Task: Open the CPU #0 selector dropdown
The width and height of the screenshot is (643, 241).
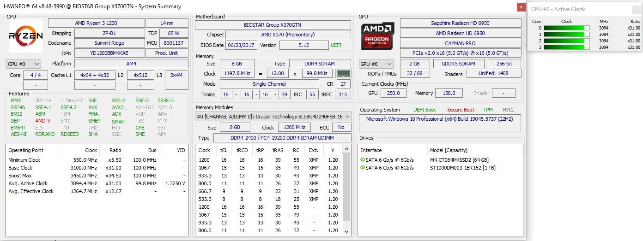Action: pos(24,64)
